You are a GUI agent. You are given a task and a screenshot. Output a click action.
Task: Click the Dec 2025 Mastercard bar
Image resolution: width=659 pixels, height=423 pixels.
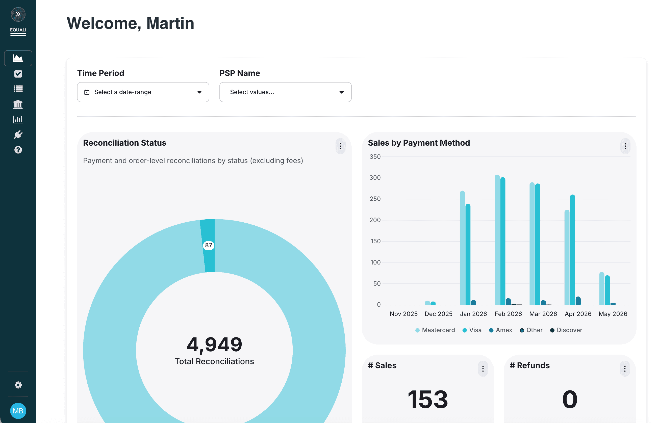click(427, 303)
